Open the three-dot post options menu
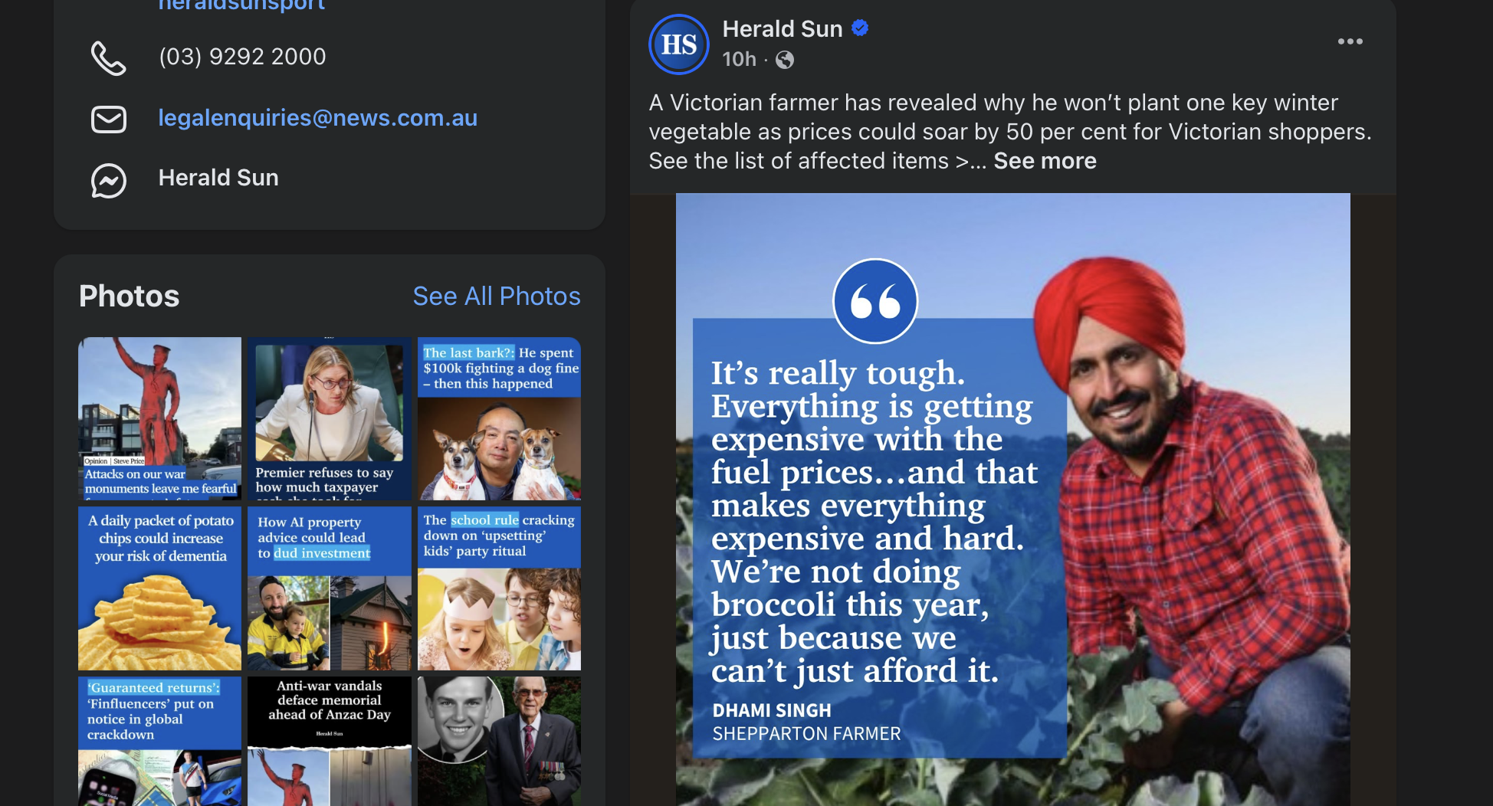 (x=1350, y=41)
